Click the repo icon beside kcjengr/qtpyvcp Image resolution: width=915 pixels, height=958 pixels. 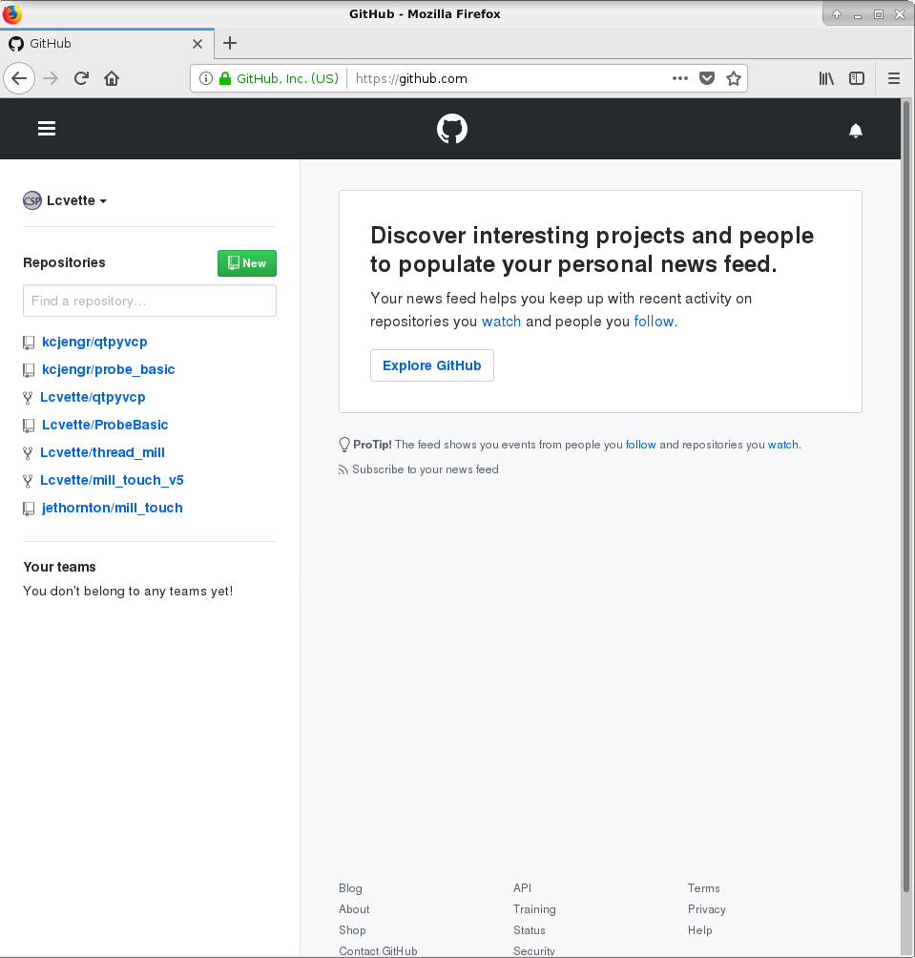tap(29, 343)
